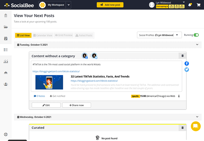
Task: Click the Twitter icon beside post preview
Action: click(187, 70)
